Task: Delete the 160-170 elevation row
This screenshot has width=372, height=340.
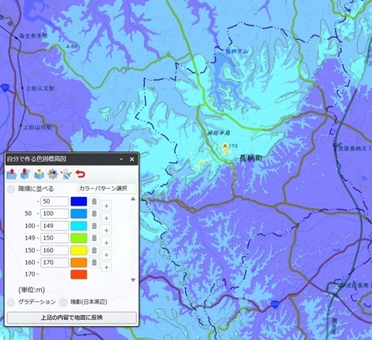Action: pos(95,262)
